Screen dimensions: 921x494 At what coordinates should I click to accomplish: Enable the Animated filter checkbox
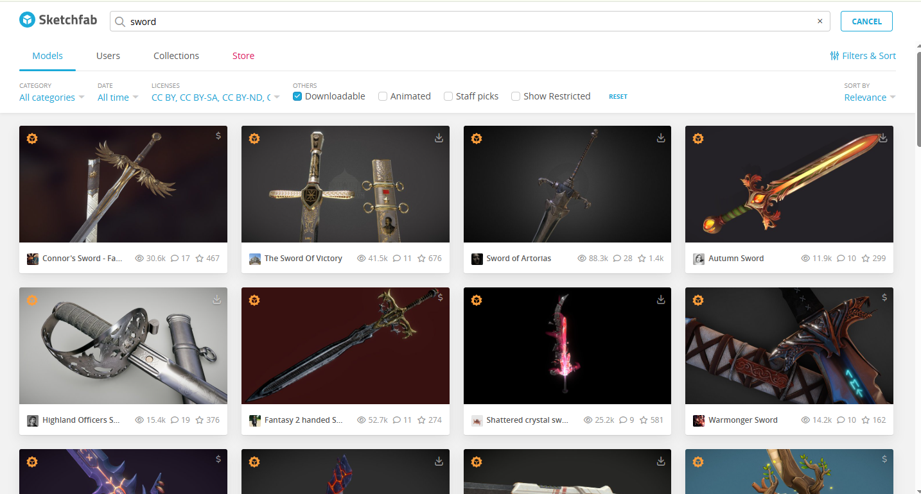383,96
